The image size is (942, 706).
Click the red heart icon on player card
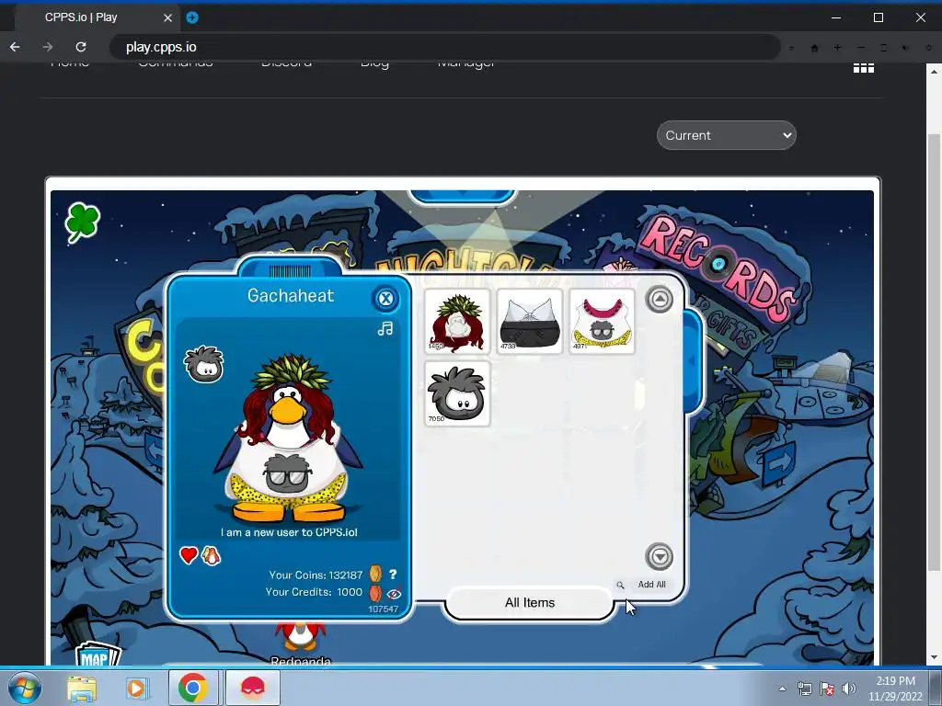(x=189, y=555)
